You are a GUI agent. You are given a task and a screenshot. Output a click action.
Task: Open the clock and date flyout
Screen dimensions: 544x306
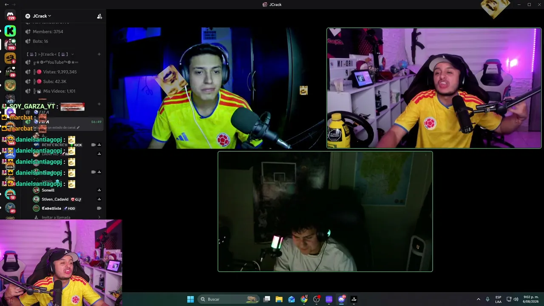pos(531,299)
